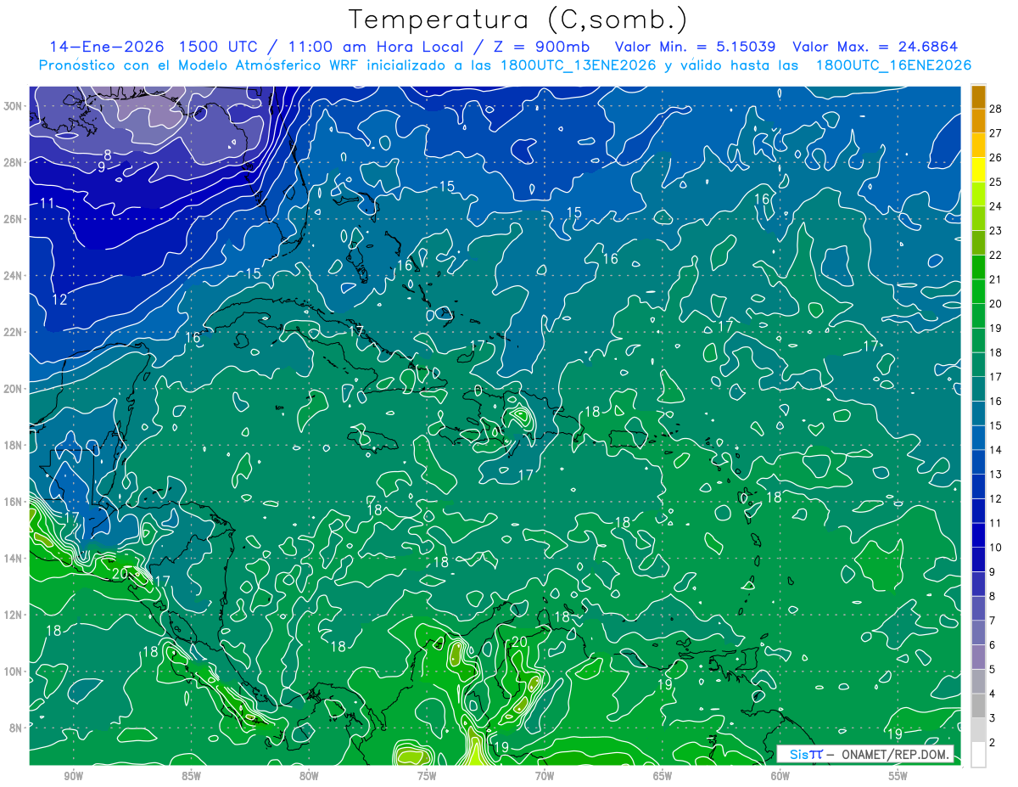Click the colorbar scale value 2
Image resolution: width=1018 pixels, height=787 pixels.
993,743
